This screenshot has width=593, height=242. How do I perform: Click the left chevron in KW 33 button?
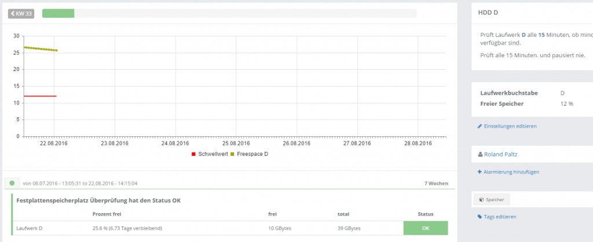tap(13, 13)
